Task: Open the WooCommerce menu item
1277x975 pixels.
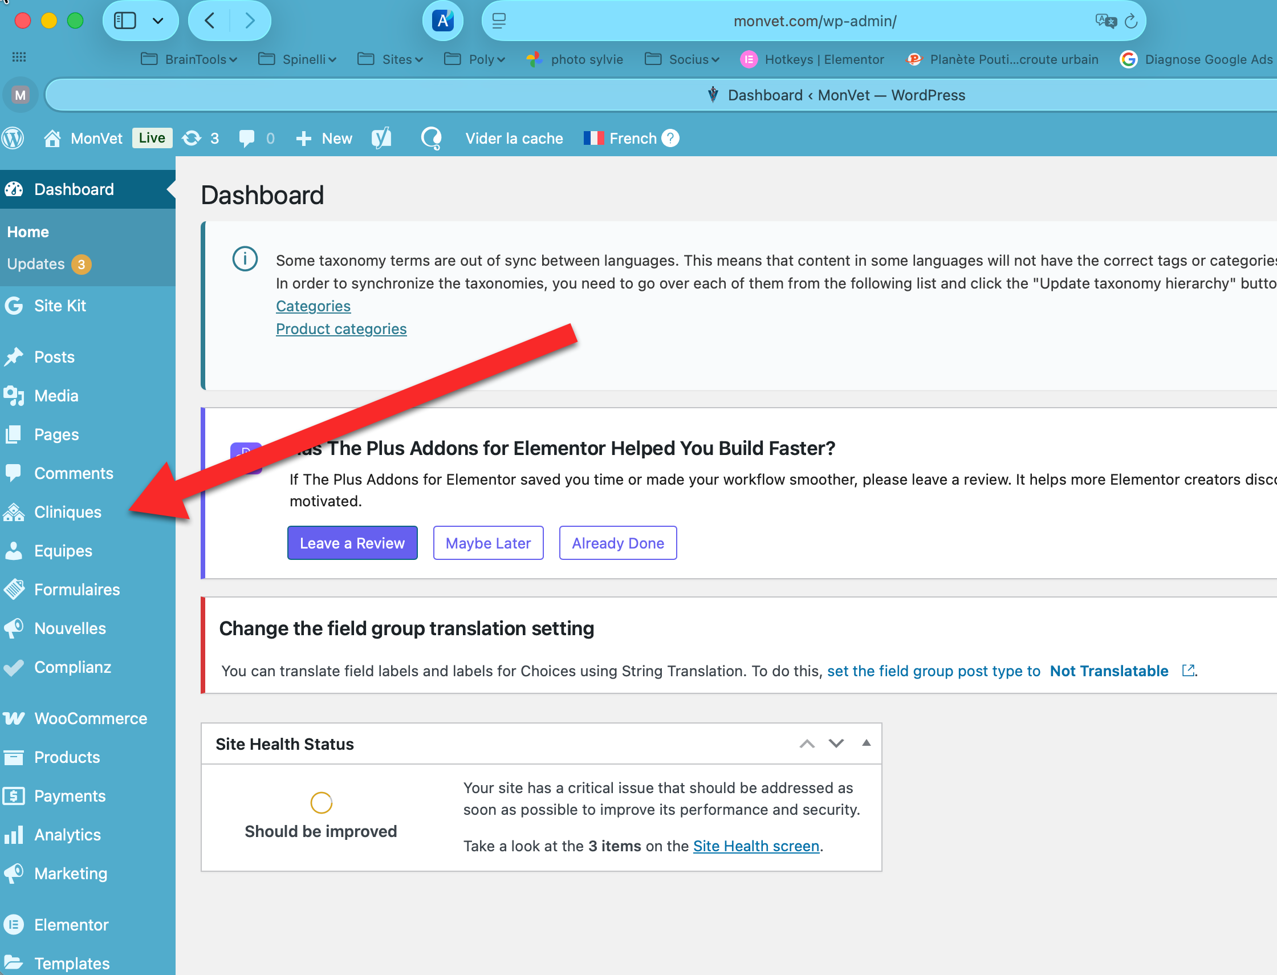Action: [91, 718]
